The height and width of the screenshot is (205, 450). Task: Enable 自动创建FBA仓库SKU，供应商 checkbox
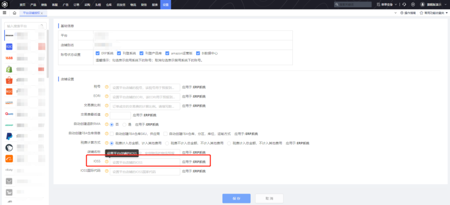pos(112,134)
